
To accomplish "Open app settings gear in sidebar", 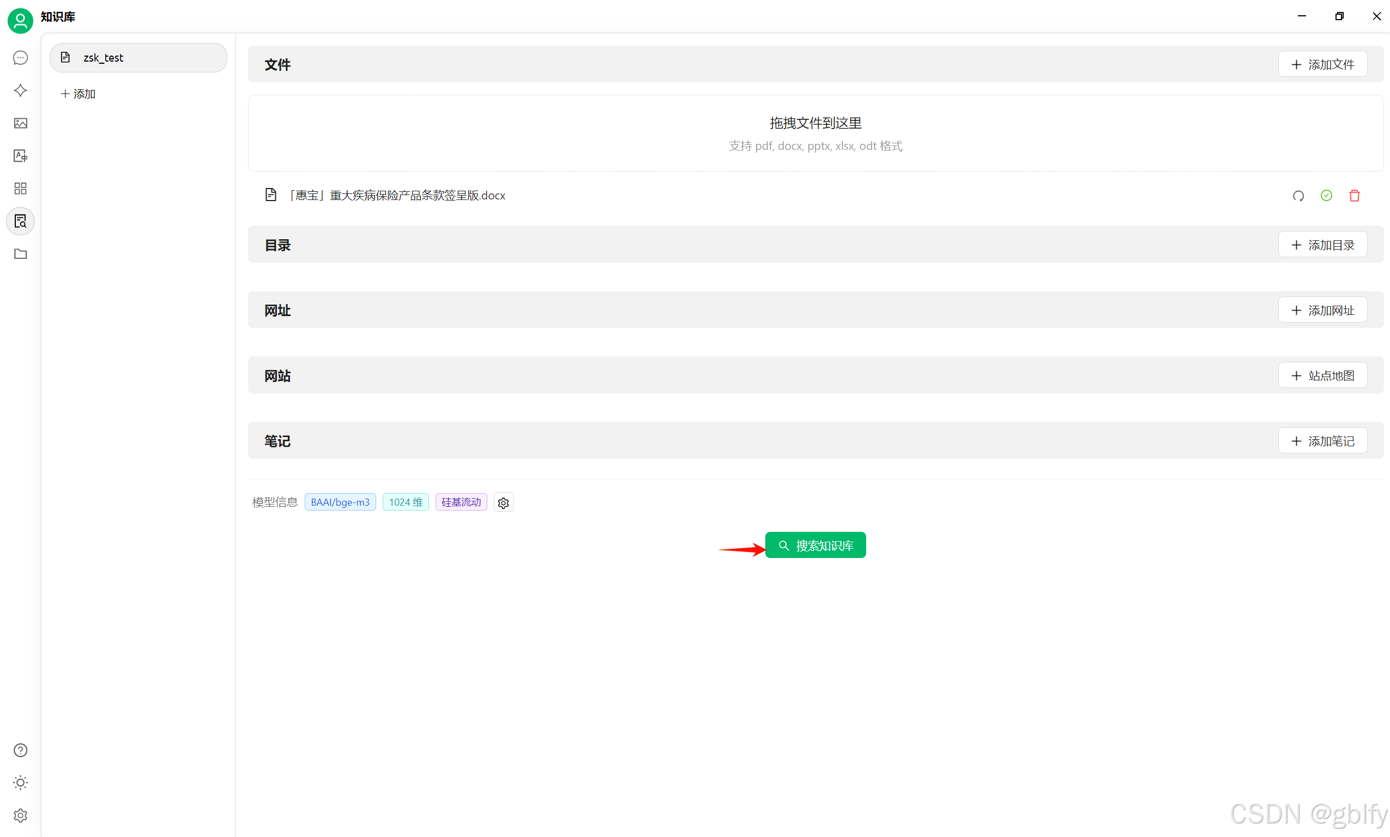I will [20, 815].
